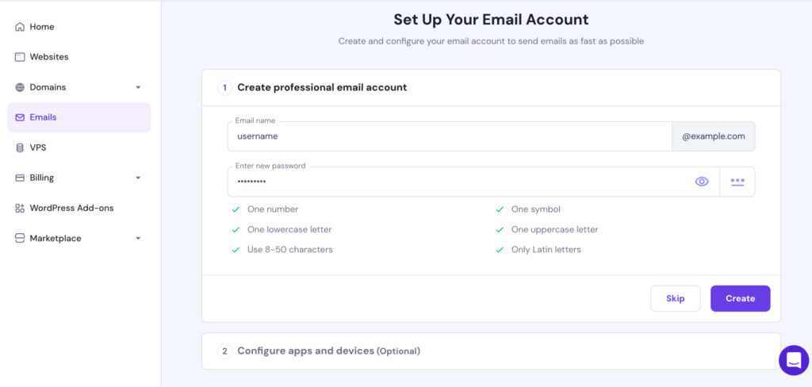Expand the Billing dropdown arrow
Viewport: 812px width, 387px height.
[x=138, y=178]
